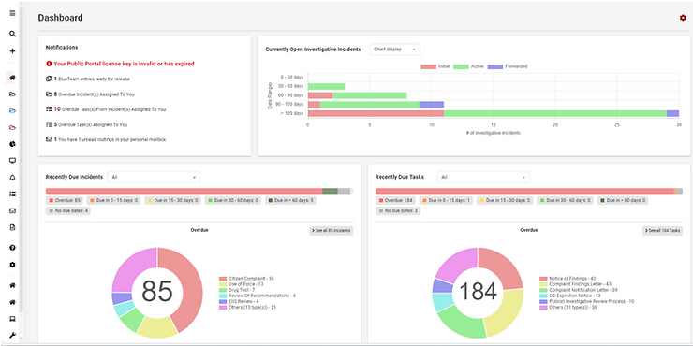This screenshot has height=346, width=693.
Task: Click red overdue segment of incidents progress bar
Action: 184,191
